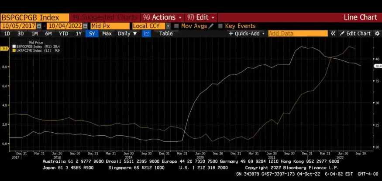Open the 96) Actions menu
382x181 pixels.
162,17
